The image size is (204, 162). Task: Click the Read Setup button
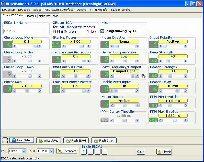coord(22,140)
